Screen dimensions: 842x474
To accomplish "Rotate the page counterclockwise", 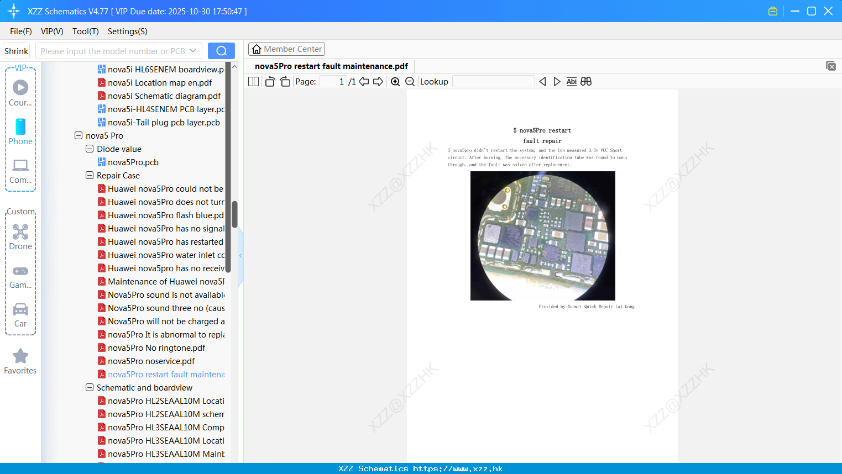I will pos(270,82).
